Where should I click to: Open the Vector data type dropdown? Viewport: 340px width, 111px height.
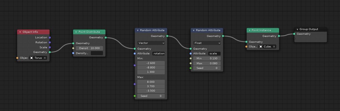[x=151, y=43]
